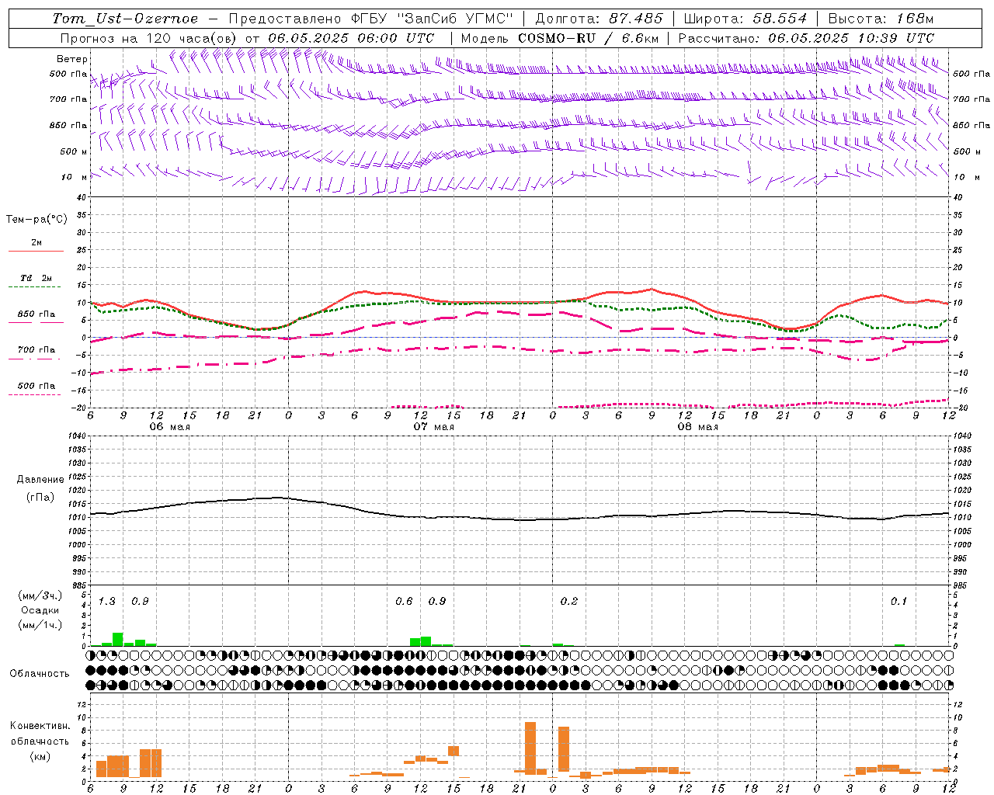
Task: Click the "Давление (гПа)" pressure panel label
Action: [40, 488]
